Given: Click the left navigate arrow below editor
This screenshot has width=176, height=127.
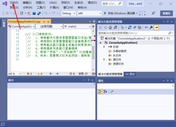Looking at the screenshot, I should 51,74.
